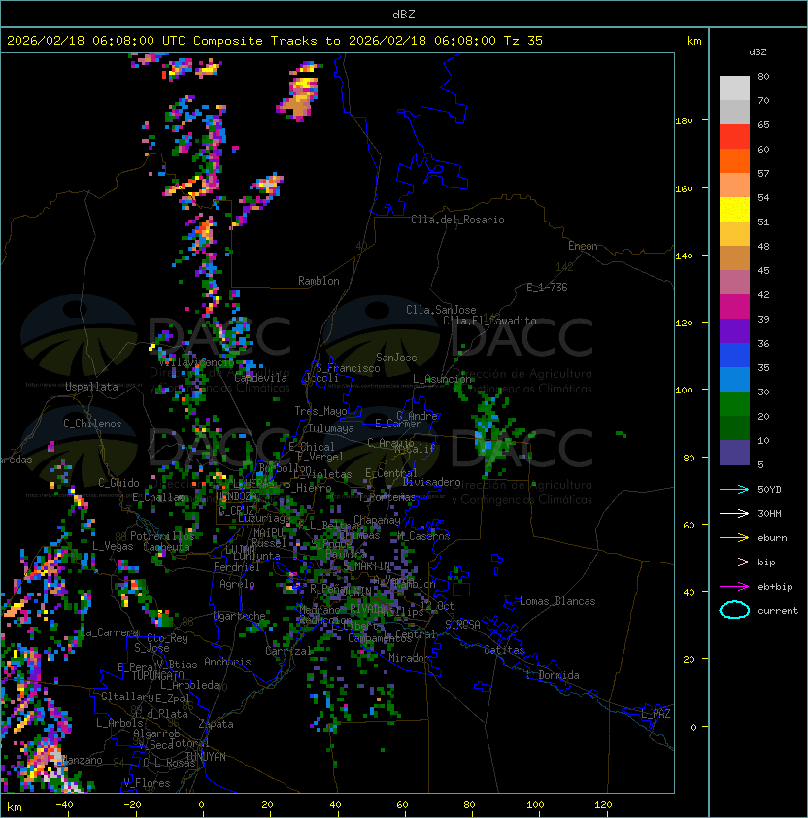
Task: Click the Potrerillos place label
Action: coord(162,535)
